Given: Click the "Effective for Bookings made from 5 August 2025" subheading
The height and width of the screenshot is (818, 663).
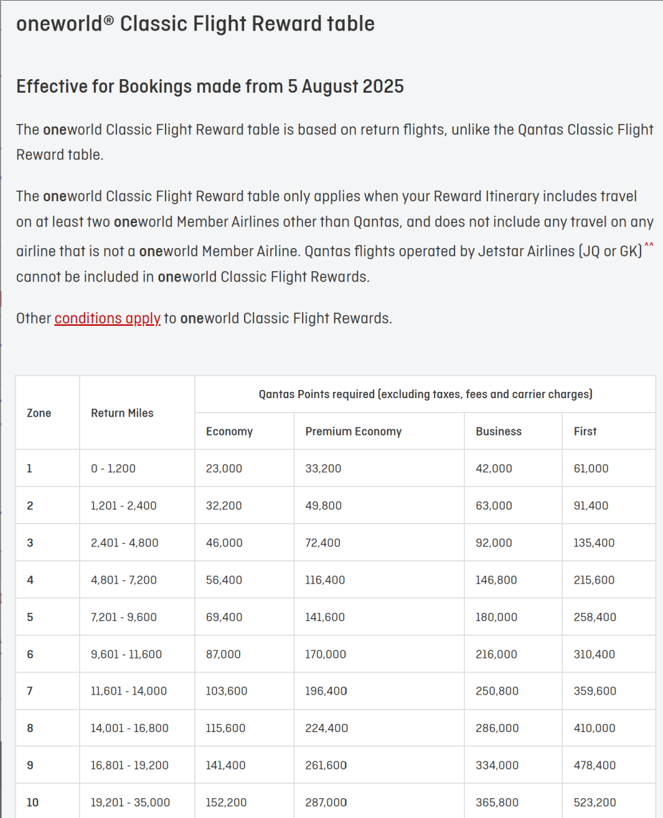Looking at the screenshot, I should [x=210, y=87].
